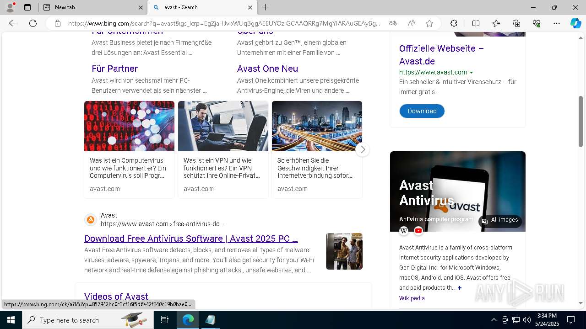Open 'Was ist ein Computervirus' card text
Viewport: 586px width, 329px height.
click(128, 168)
